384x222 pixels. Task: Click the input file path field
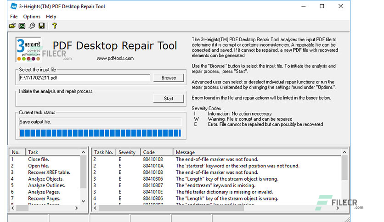[x=85, y=78]
